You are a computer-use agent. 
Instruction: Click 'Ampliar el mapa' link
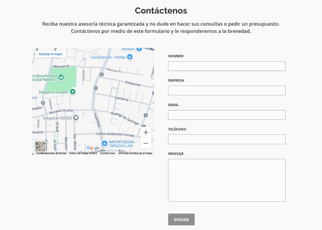pos(50,54)
